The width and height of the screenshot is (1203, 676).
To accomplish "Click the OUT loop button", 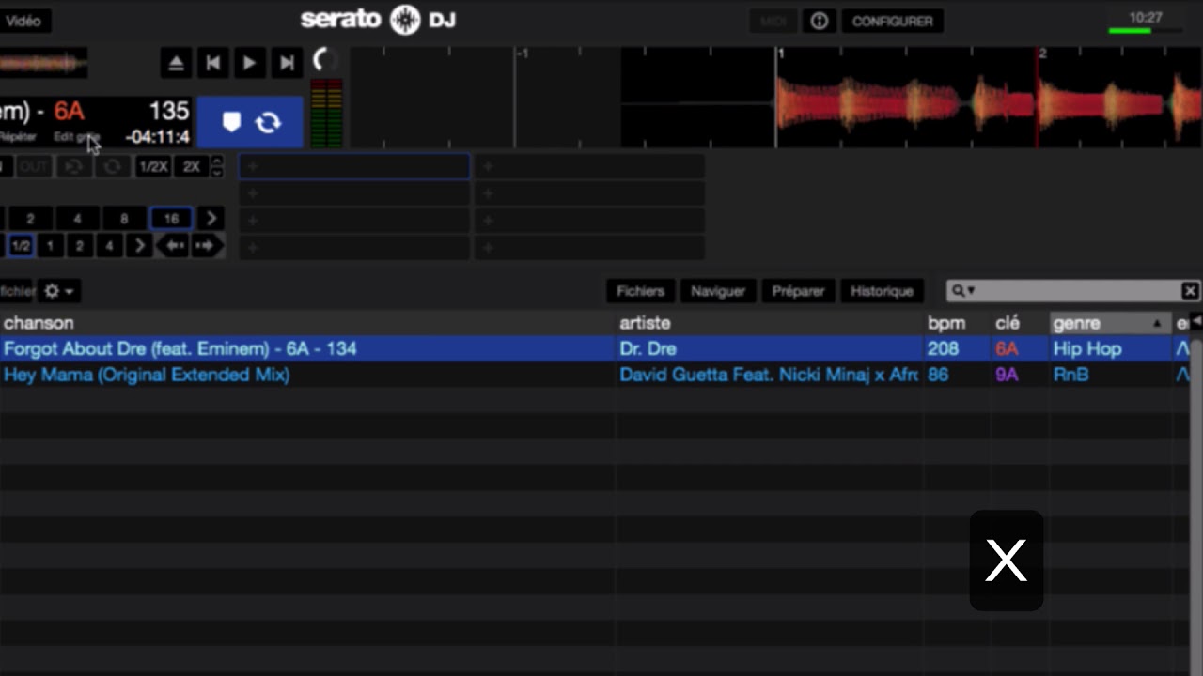I will pos(34,167).
